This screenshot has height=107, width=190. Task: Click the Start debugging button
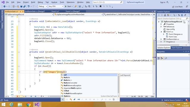[68, 7]
